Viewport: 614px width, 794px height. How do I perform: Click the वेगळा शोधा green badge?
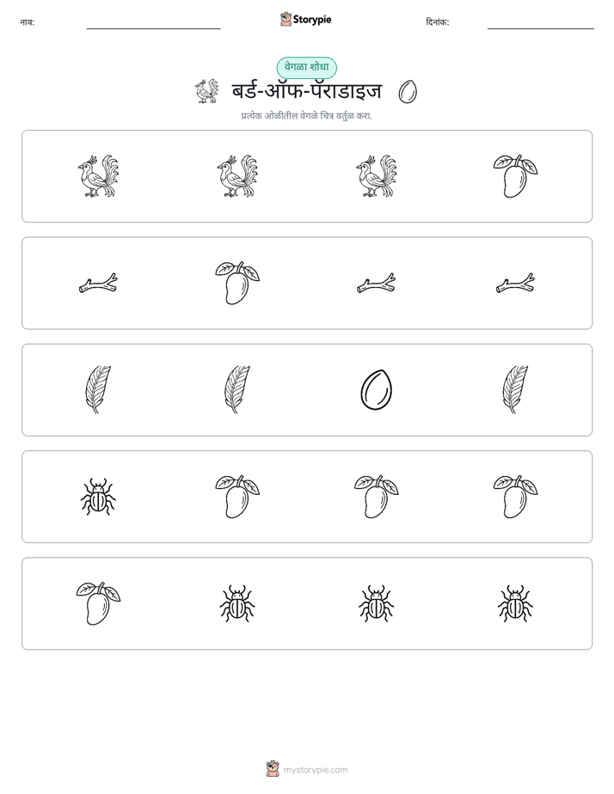pos(306,67)
